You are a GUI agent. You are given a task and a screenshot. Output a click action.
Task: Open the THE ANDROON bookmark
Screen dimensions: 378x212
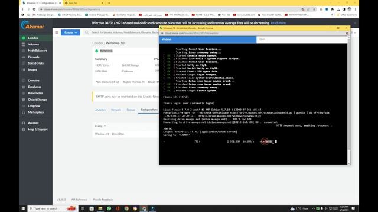177,15
